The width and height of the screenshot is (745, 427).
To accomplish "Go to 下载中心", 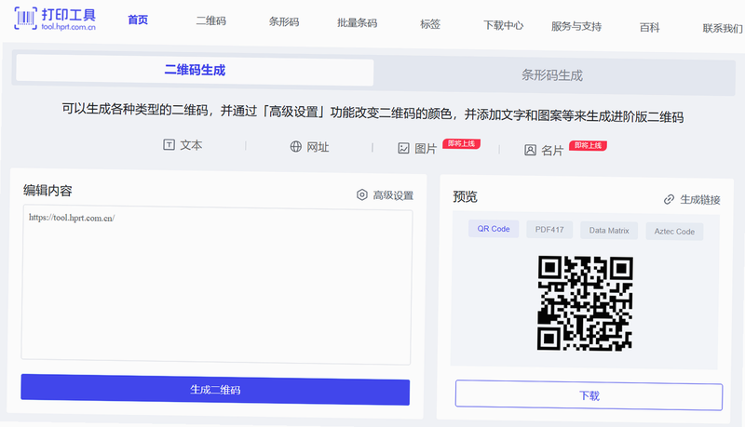I will tap(504, 25).
